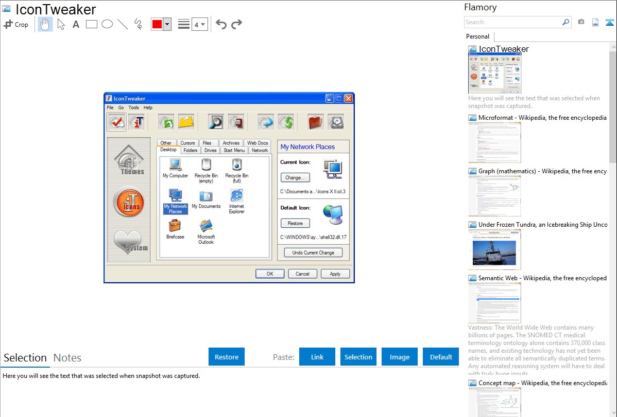Open the Semantic Web snapshot title
This screenshot has height=417, width=617.
542,278
